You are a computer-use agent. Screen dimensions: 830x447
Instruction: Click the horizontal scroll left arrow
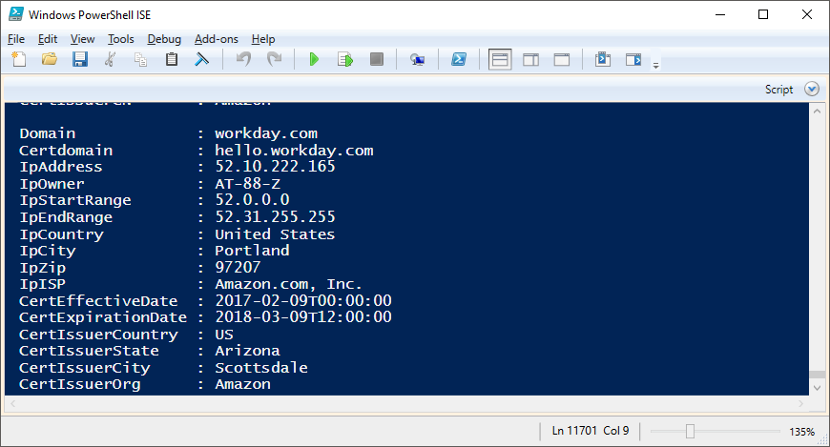12,403
